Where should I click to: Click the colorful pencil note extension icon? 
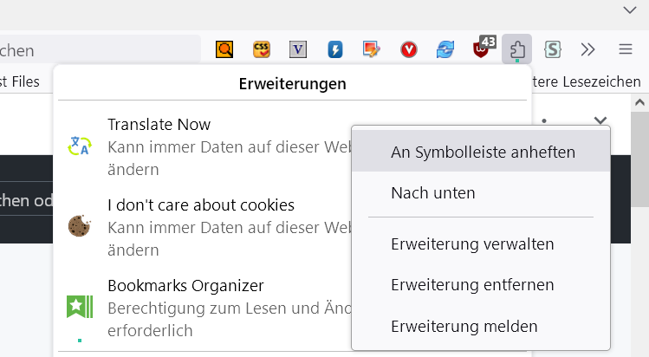click(x=372, y=49)
